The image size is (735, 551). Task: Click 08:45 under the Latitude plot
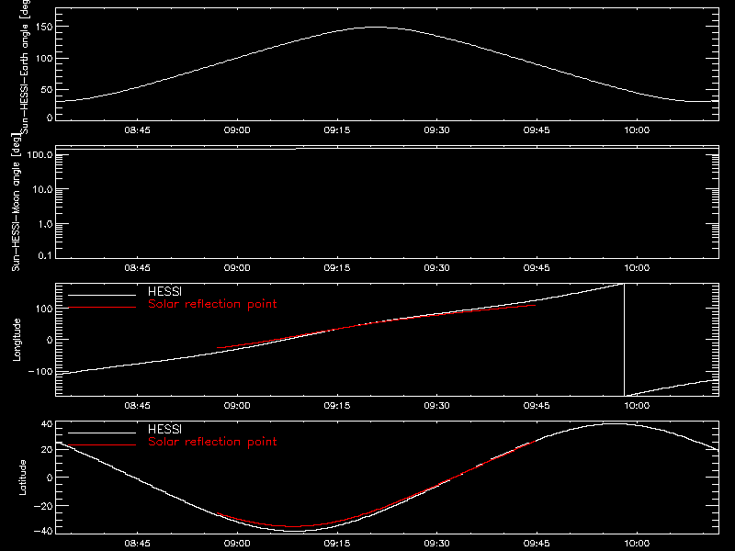pyautogui.click(x=137, y=544)
